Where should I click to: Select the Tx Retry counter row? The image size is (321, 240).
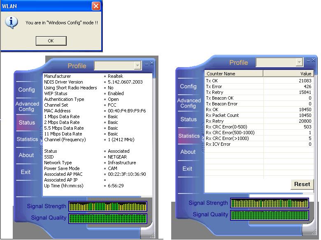point(259,92)
